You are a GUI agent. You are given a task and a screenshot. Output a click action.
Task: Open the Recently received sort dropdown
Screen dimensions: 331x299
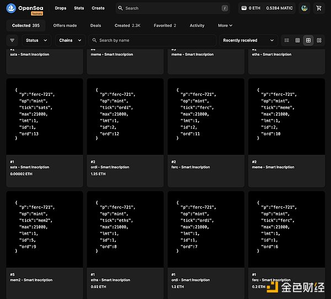(248, 40)
